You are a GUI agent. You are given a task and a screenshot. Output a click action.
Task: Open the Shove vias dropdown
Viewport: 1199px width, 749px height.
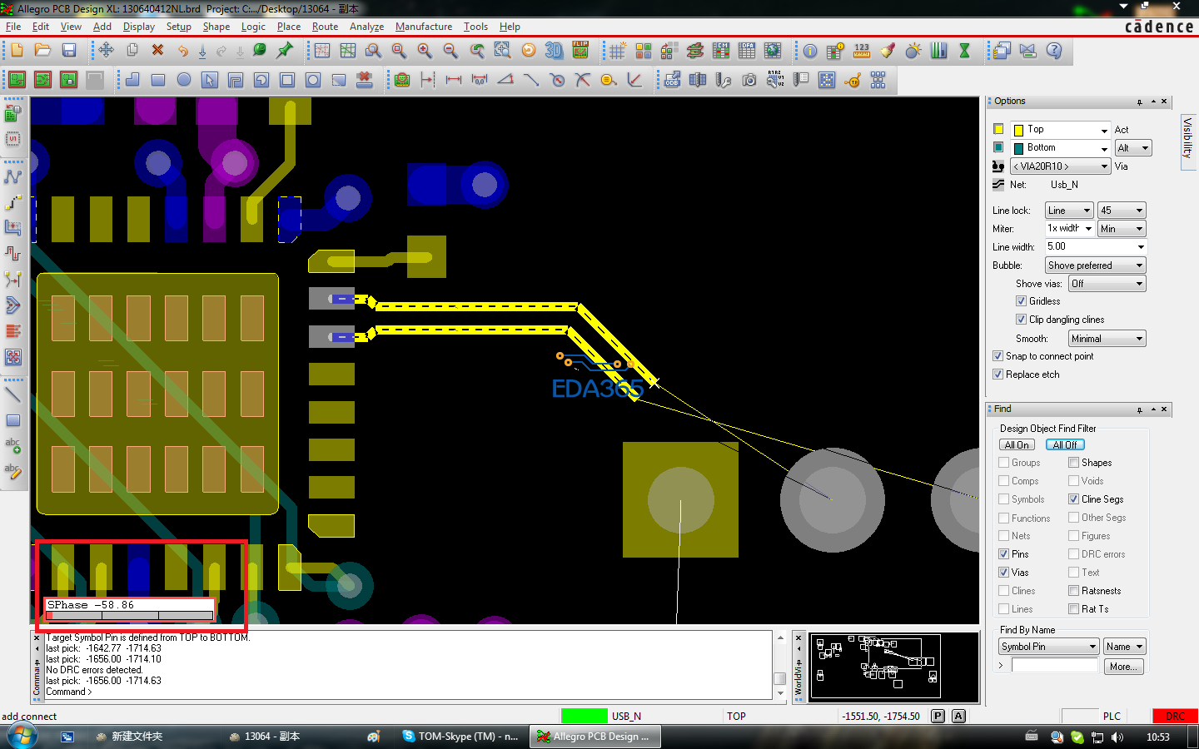pyautogui.click(x=1107, y=284)
